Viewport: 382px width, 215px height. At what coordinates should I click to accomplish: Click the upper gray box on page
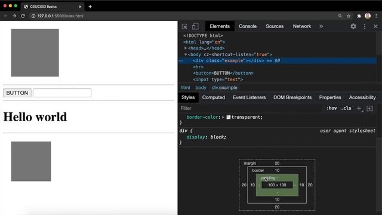point(35,53)
